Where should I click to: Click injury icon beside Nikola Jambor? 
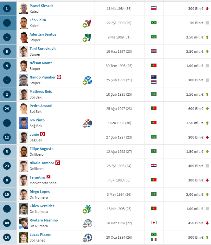[x=58, y=163]
